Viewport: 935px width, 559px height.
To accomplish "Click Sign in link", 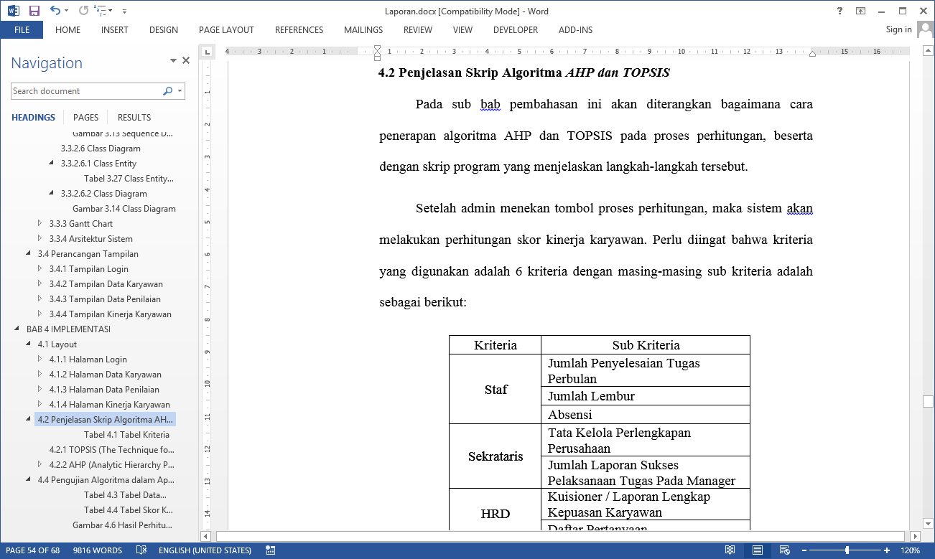I will (x=898, y=29).
